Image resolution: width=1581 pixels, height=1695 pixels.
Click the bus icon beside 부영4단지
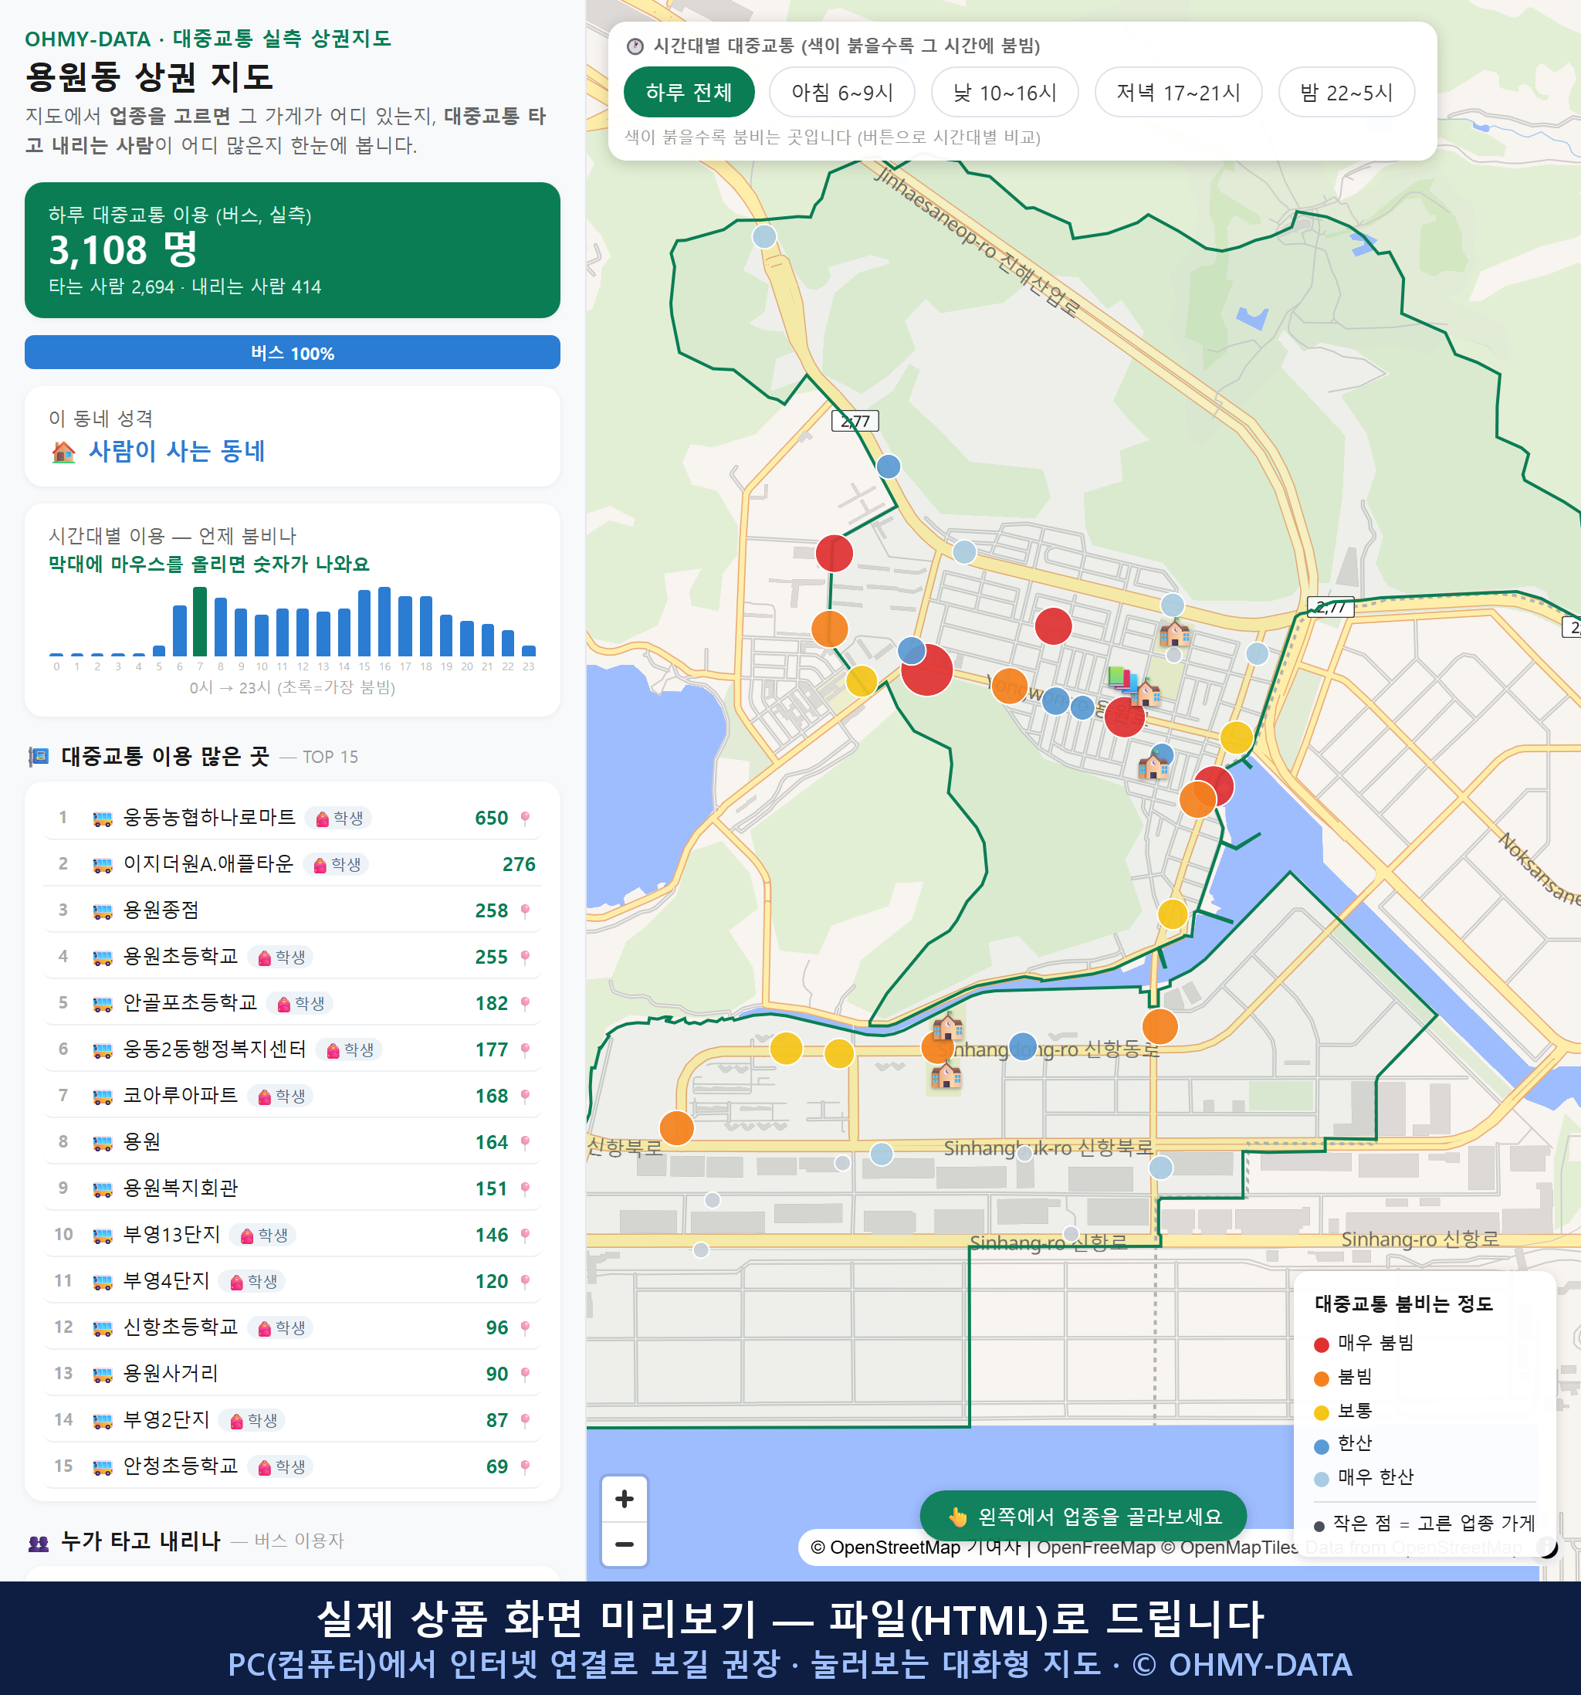tap(102, 1281)
